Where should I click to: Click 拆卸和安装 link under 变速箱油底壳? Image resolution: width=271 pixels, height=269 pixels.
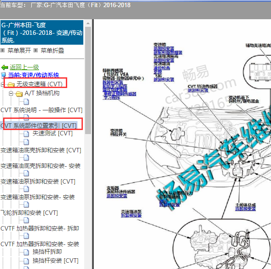click(x=164, y=60)
